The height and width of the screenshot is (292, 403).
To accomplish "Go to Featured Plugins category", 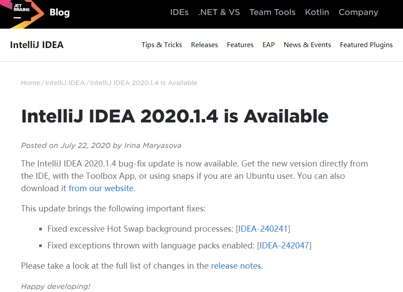I will (x=366, y=45).
